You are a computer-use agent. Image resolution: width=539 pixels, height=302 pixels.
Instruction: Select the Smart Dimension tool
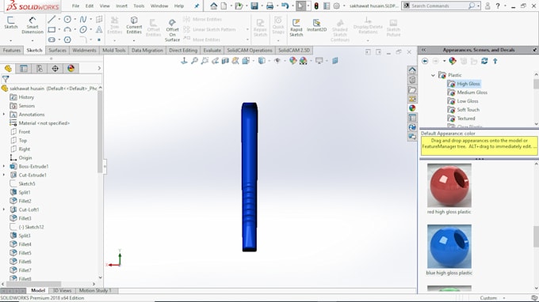(x=32, y=25)
